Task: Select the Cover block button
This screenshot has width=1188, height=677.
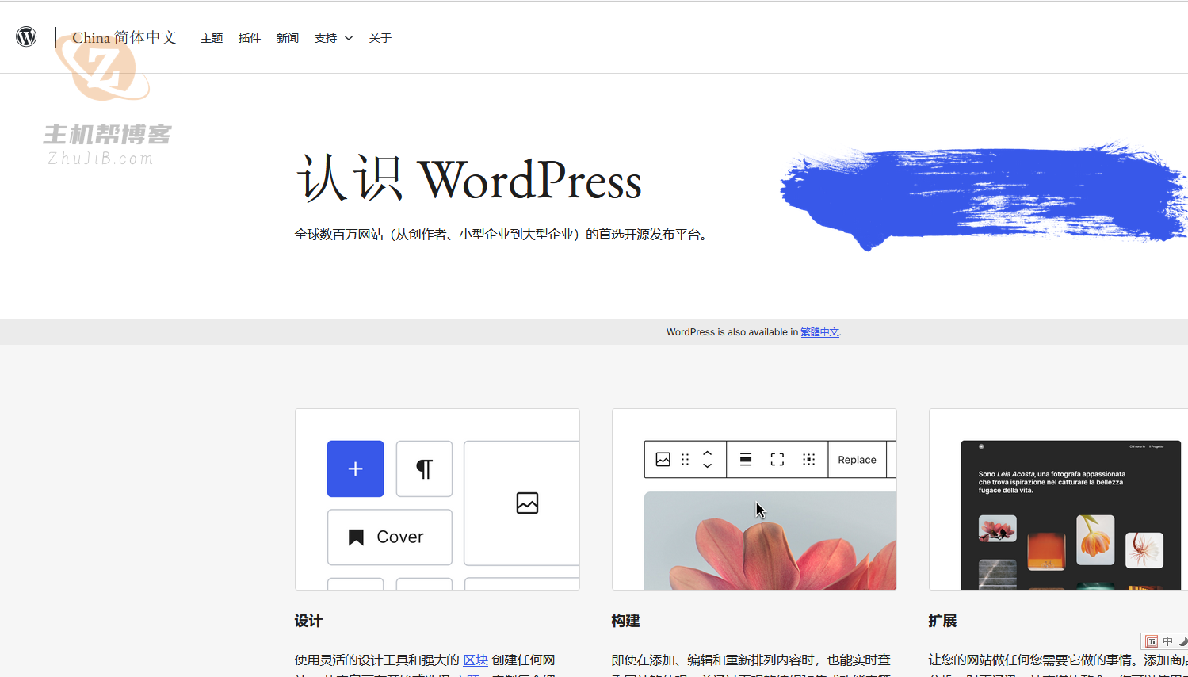Action: (390, 537)
